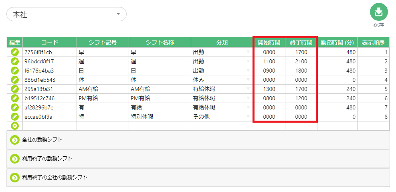Click the 表示順序 column header

373,42
